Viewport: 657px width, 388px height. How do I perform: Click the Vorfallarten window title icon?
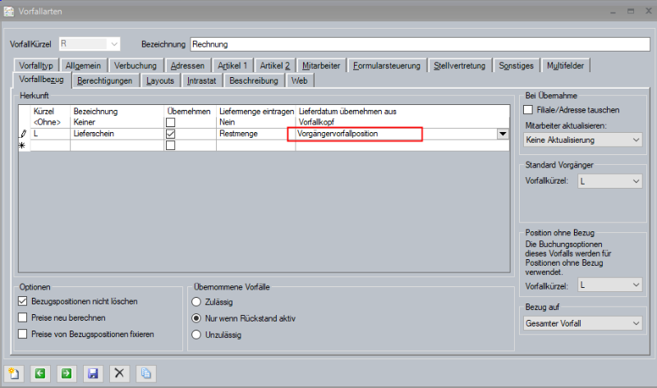click(x=8, y=10)
